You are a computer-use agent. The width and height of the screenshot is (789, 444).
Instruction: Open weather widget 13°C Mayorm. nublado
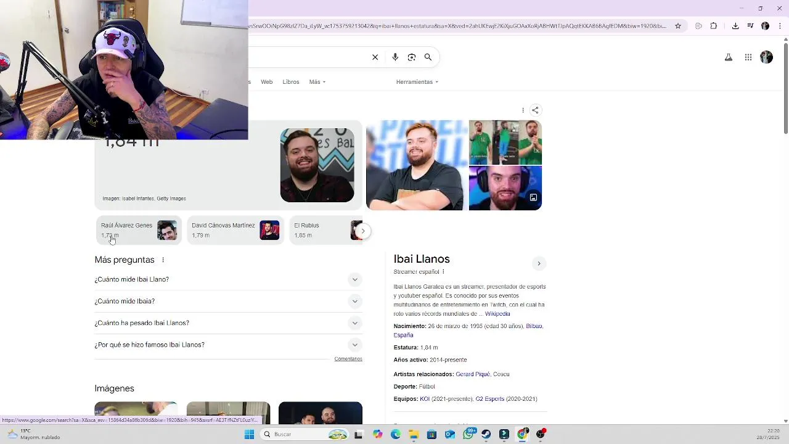click(34, 434)
